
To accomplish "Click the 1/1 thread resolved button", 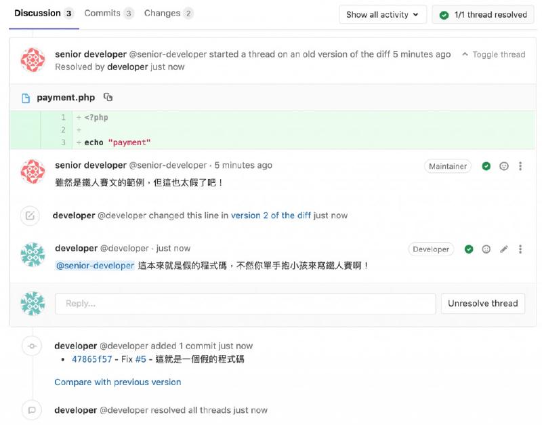I will [483, 14].
